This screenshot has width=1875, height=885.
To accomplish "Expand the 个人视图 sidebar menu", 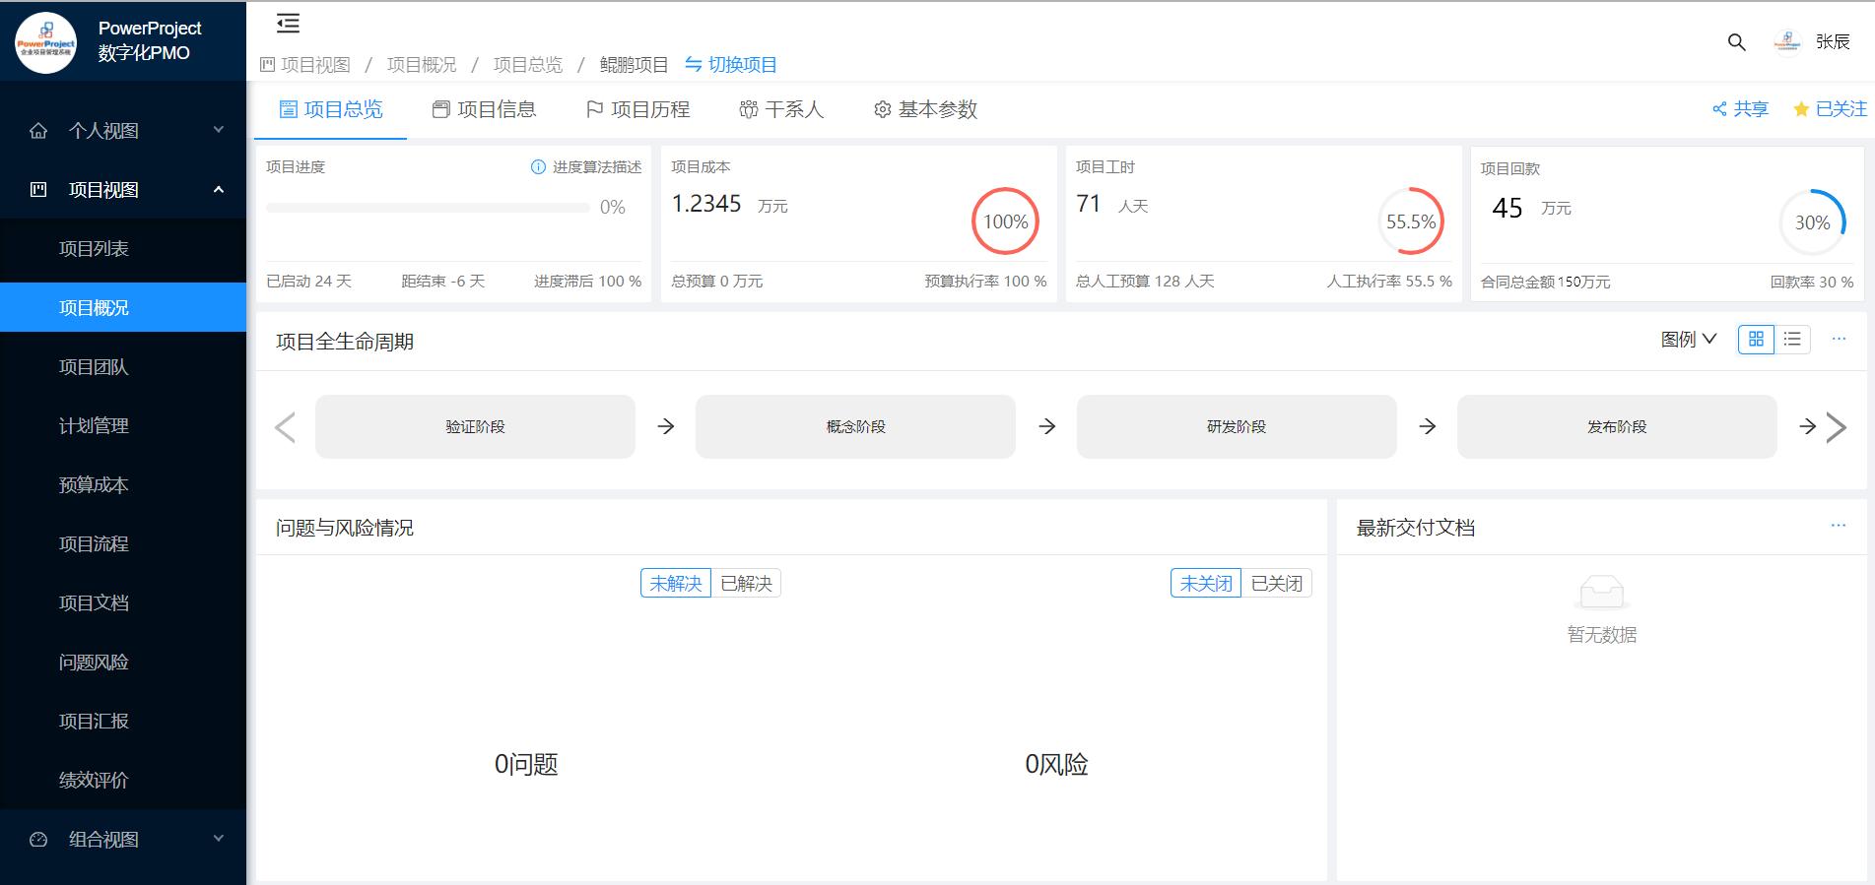I will click(x=123, y=131).
